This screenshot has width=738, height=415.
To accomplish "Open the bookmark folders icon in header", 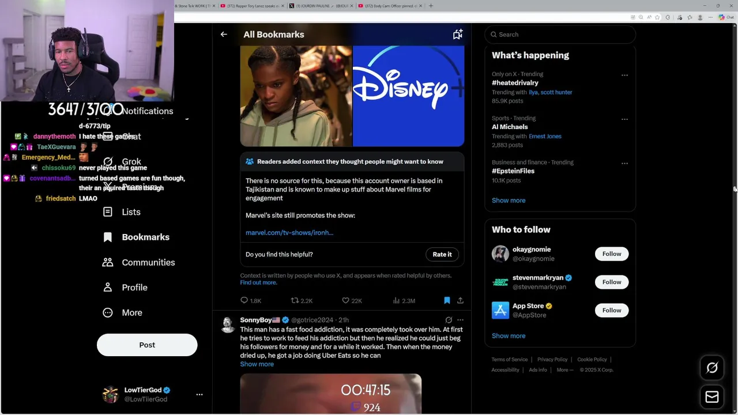I will tap(457, 35).
